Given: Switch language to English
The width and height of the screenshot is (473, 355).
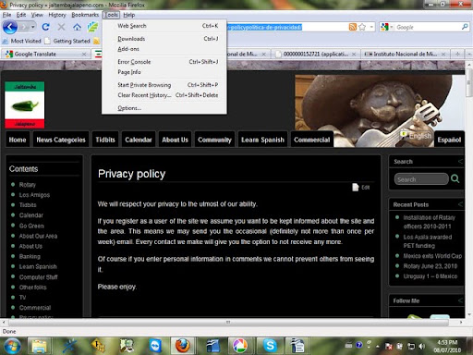Looking at the screenshot, I should [417, 135].
